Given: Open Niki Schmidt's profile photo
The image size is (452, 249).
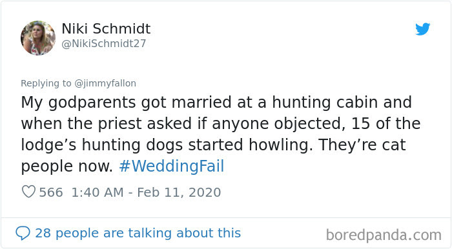Looking at the screenshot, I should [38, 37].
